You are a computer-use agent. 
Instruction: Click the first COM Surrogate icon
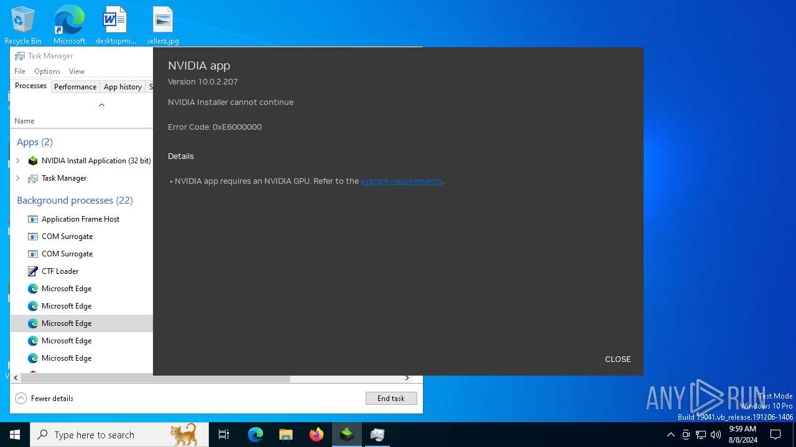point(33,237)
